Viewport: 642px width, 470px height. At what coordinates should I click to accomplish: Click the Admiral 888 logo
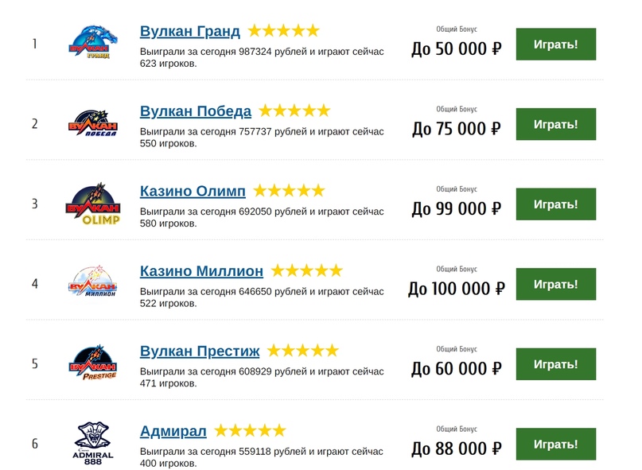click(93, 444)
